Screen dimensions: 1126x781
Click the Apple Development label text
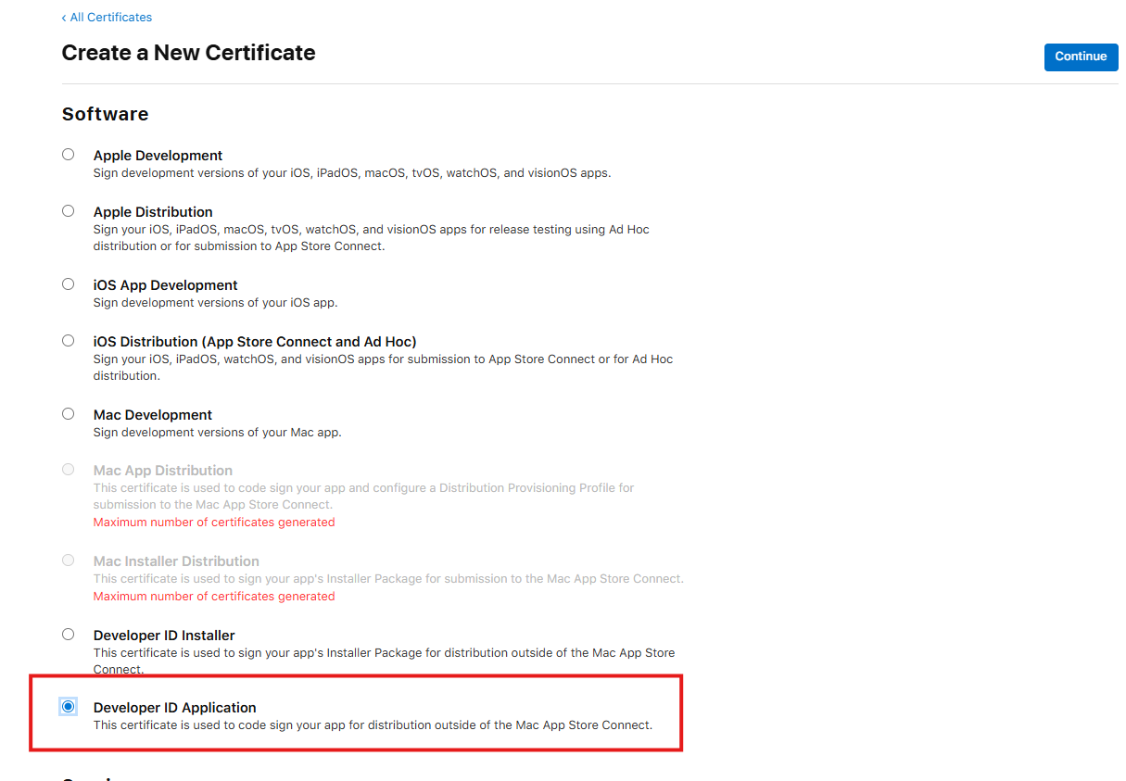pyautogui.click(x=158, y=156)
